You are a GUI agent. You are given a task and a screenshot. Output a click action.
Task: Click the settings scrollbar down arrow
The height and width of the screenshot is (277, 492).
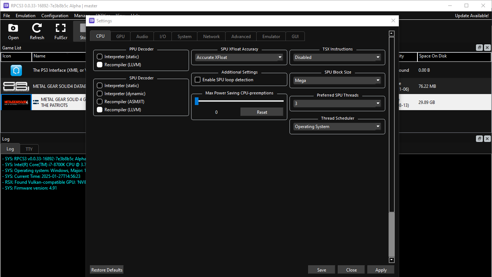392,260
